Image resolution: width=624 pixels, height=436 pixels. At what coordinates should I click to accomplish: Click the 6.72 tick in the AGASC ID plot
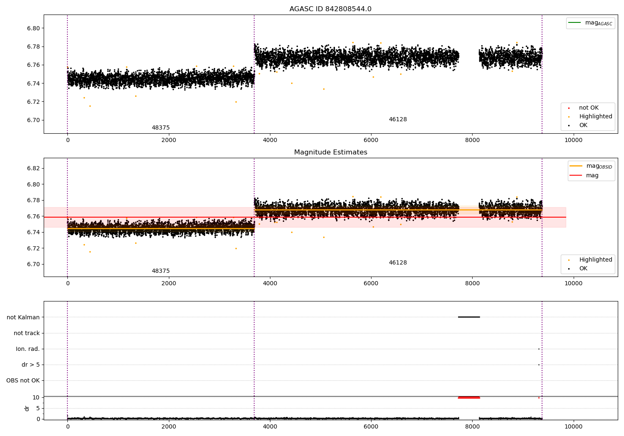click(x=33, y=102)
